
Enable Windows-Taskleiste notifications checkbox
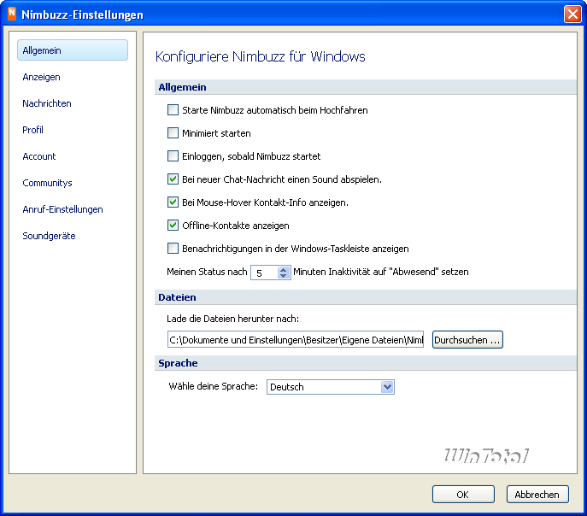173,249
